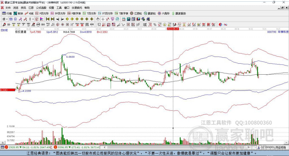The height and width of the screenshot is (156, 289).
Task: Open the 江恩轮 Gann wheel
Action: tap(136, 14)
